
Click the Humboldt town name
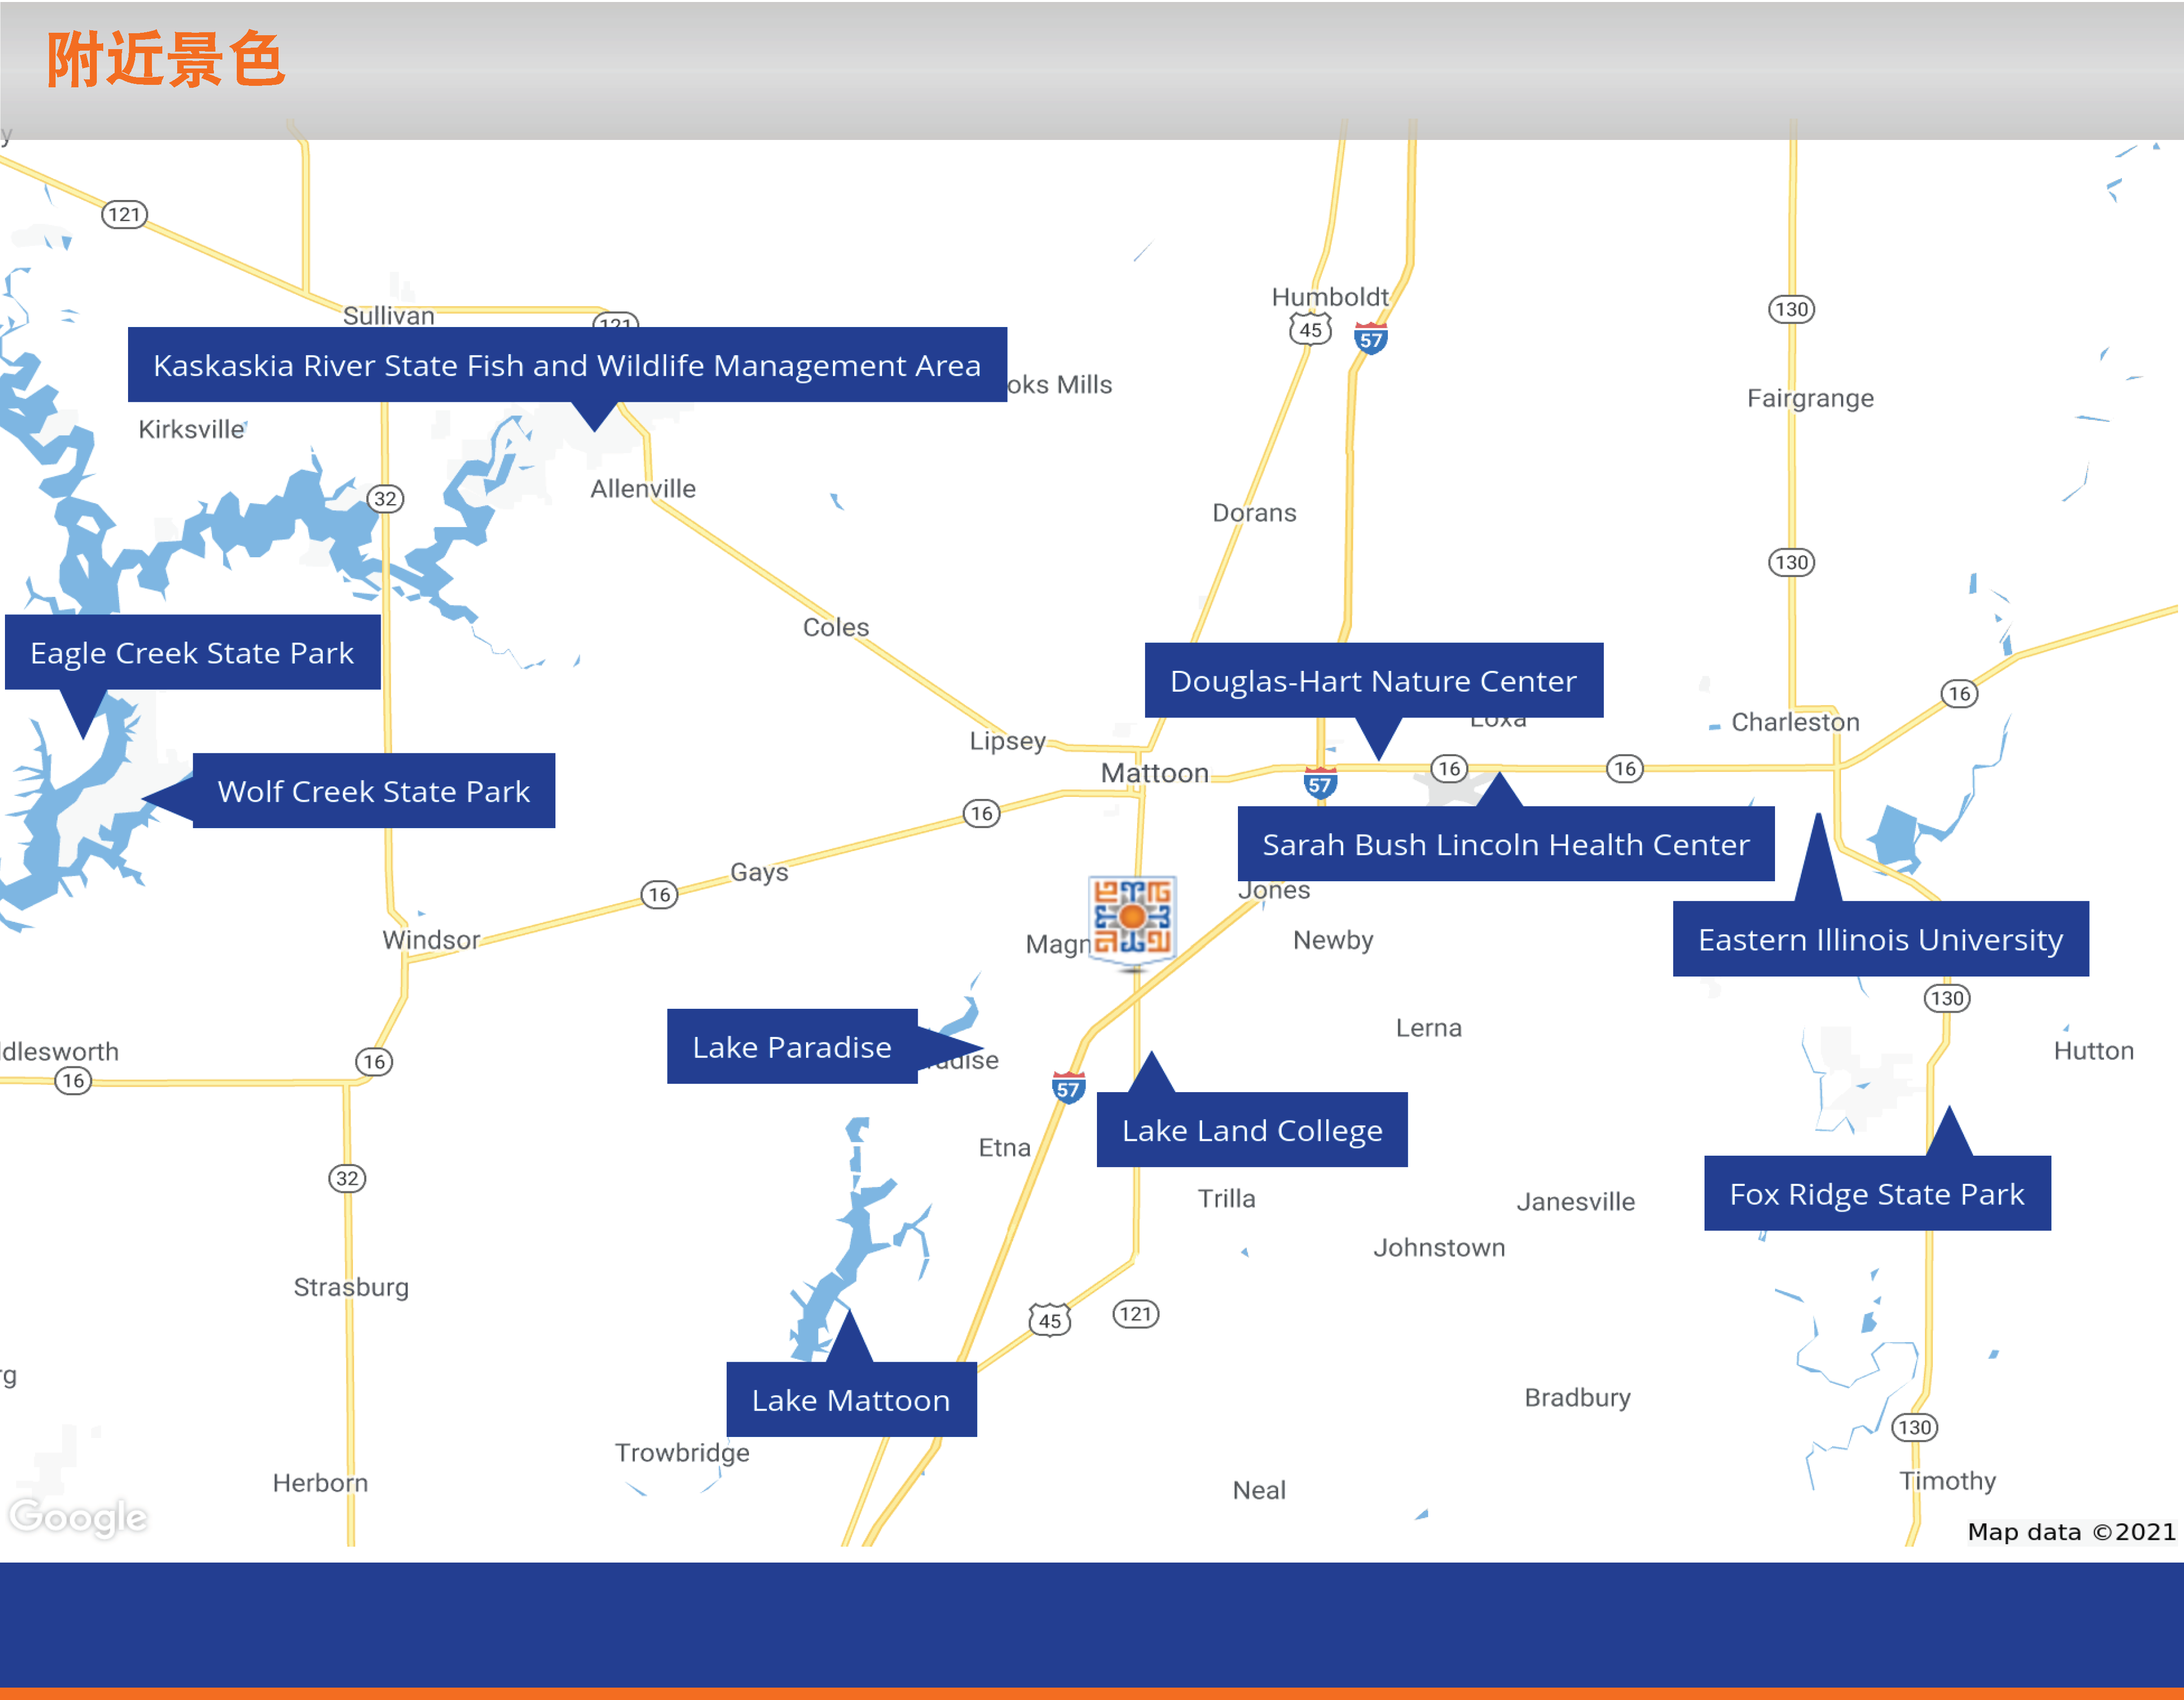point(1330,297)
